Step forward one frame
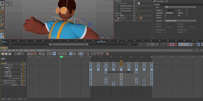 pos(156,44)
